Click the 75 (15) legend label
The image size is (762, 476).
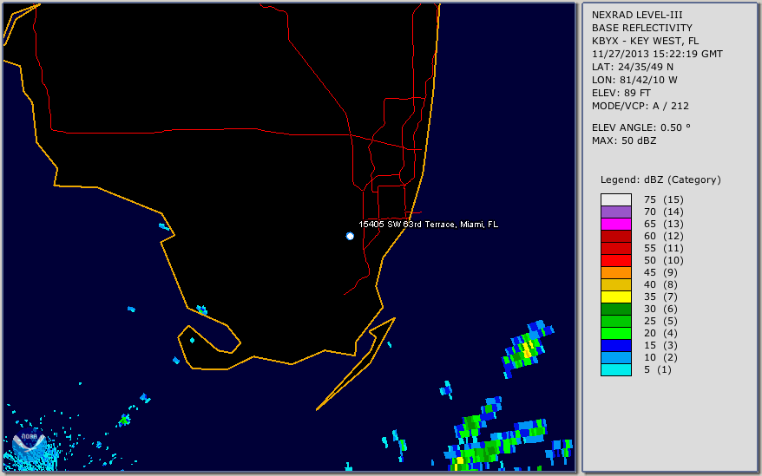coord(663,199)
